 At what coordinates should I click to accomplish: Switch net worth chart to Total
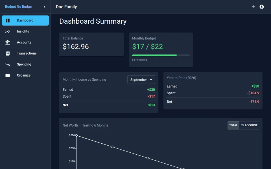point(233,125)
